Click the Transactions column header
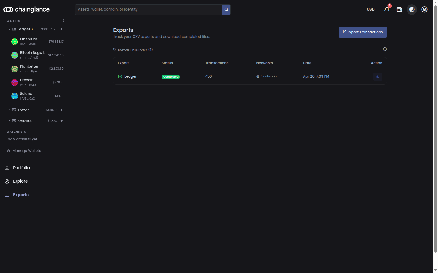The width and height of the screenshot is (438, 273). click(x=217, y=63)
